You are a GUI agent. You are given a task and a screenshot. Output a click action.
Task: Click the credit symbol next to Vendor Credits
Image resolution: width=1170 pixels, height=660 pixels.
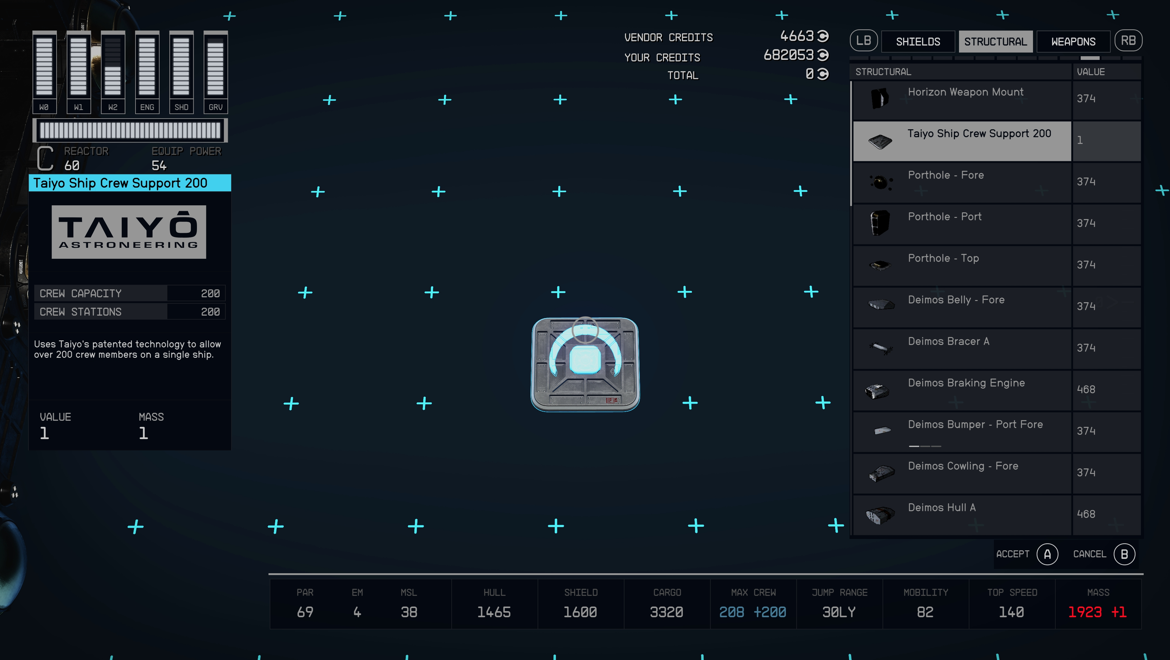[823, 36]
